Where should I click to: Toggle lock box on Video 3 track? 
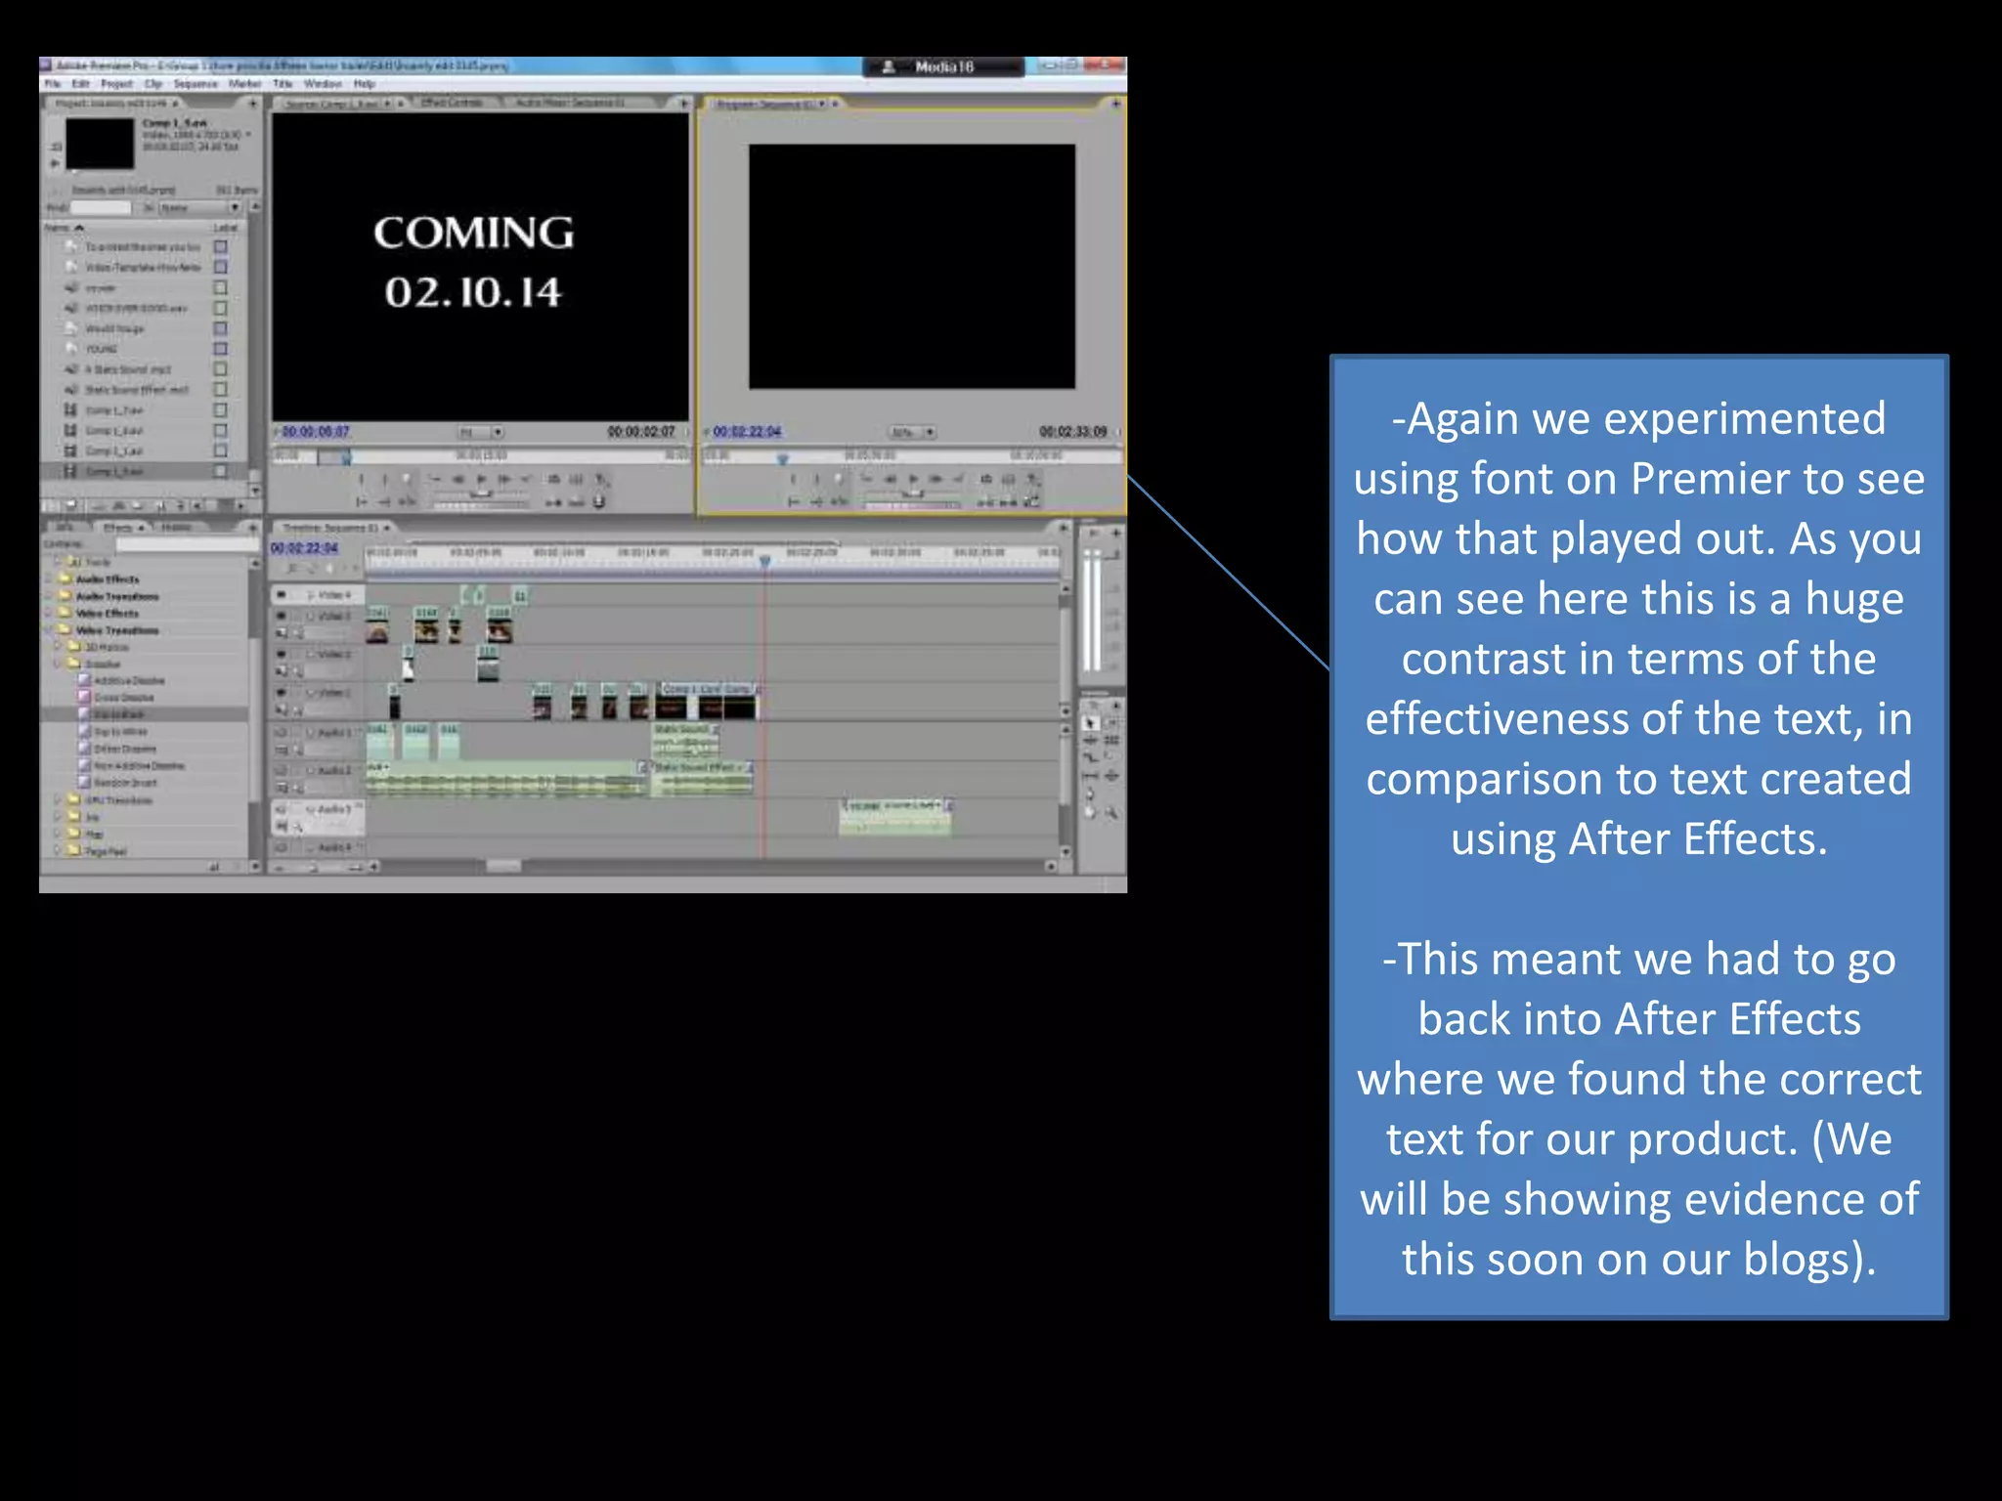[297, 616]
